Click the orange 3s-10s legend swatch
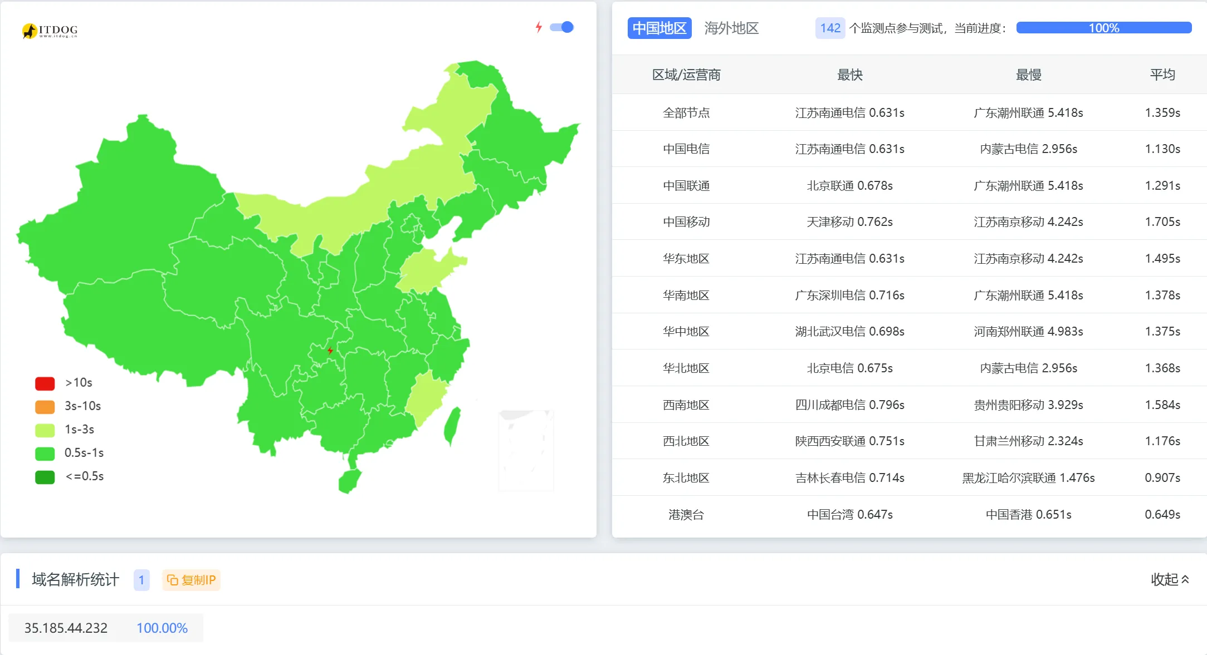Screen dimensions: 1207x655 pyautogui.click(x=45, y=407)
